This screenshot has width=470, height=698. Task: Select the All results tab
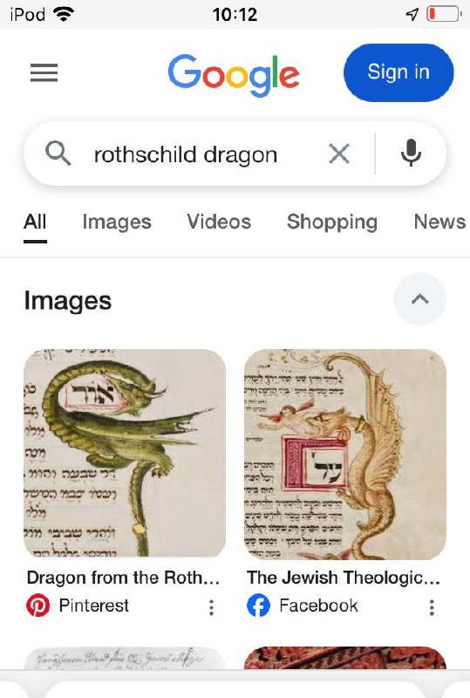[x=35, y=222]
